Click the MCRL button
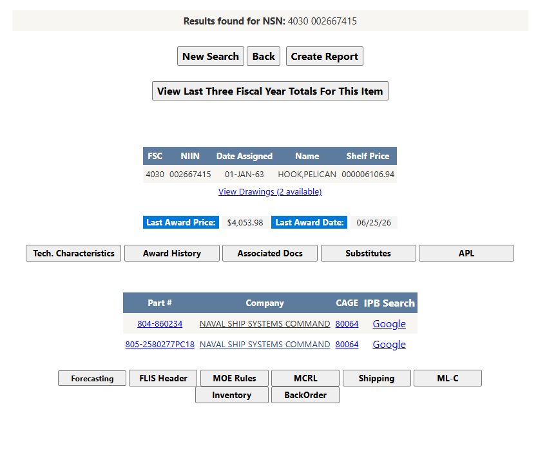The height and width of the screenshot is (467, 538). tap(305, 378)
